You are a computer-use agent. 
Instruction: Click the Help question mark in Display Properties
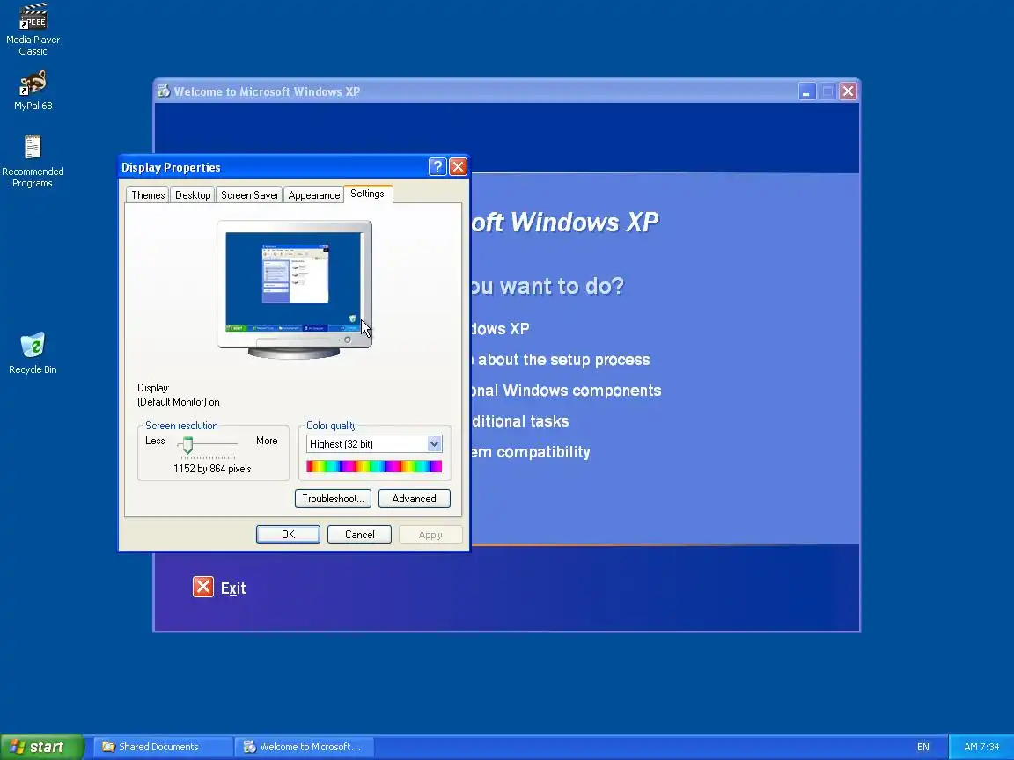point(437,167)
